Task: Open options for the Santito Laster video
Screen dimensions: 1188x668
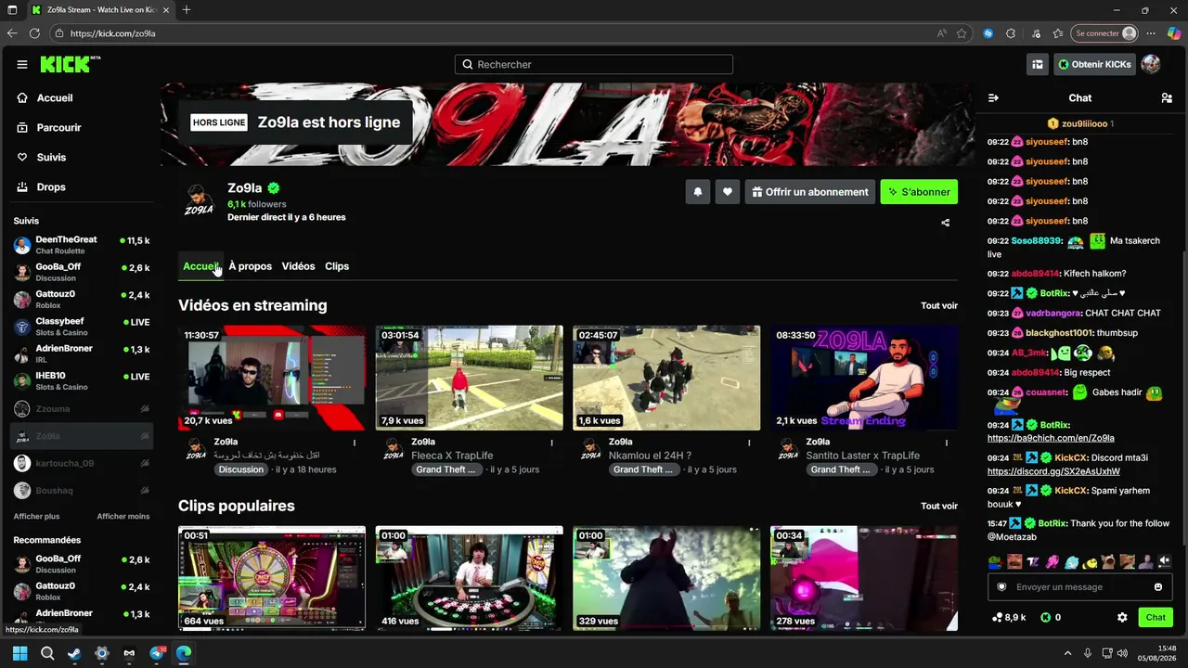Action: (946, 443)
